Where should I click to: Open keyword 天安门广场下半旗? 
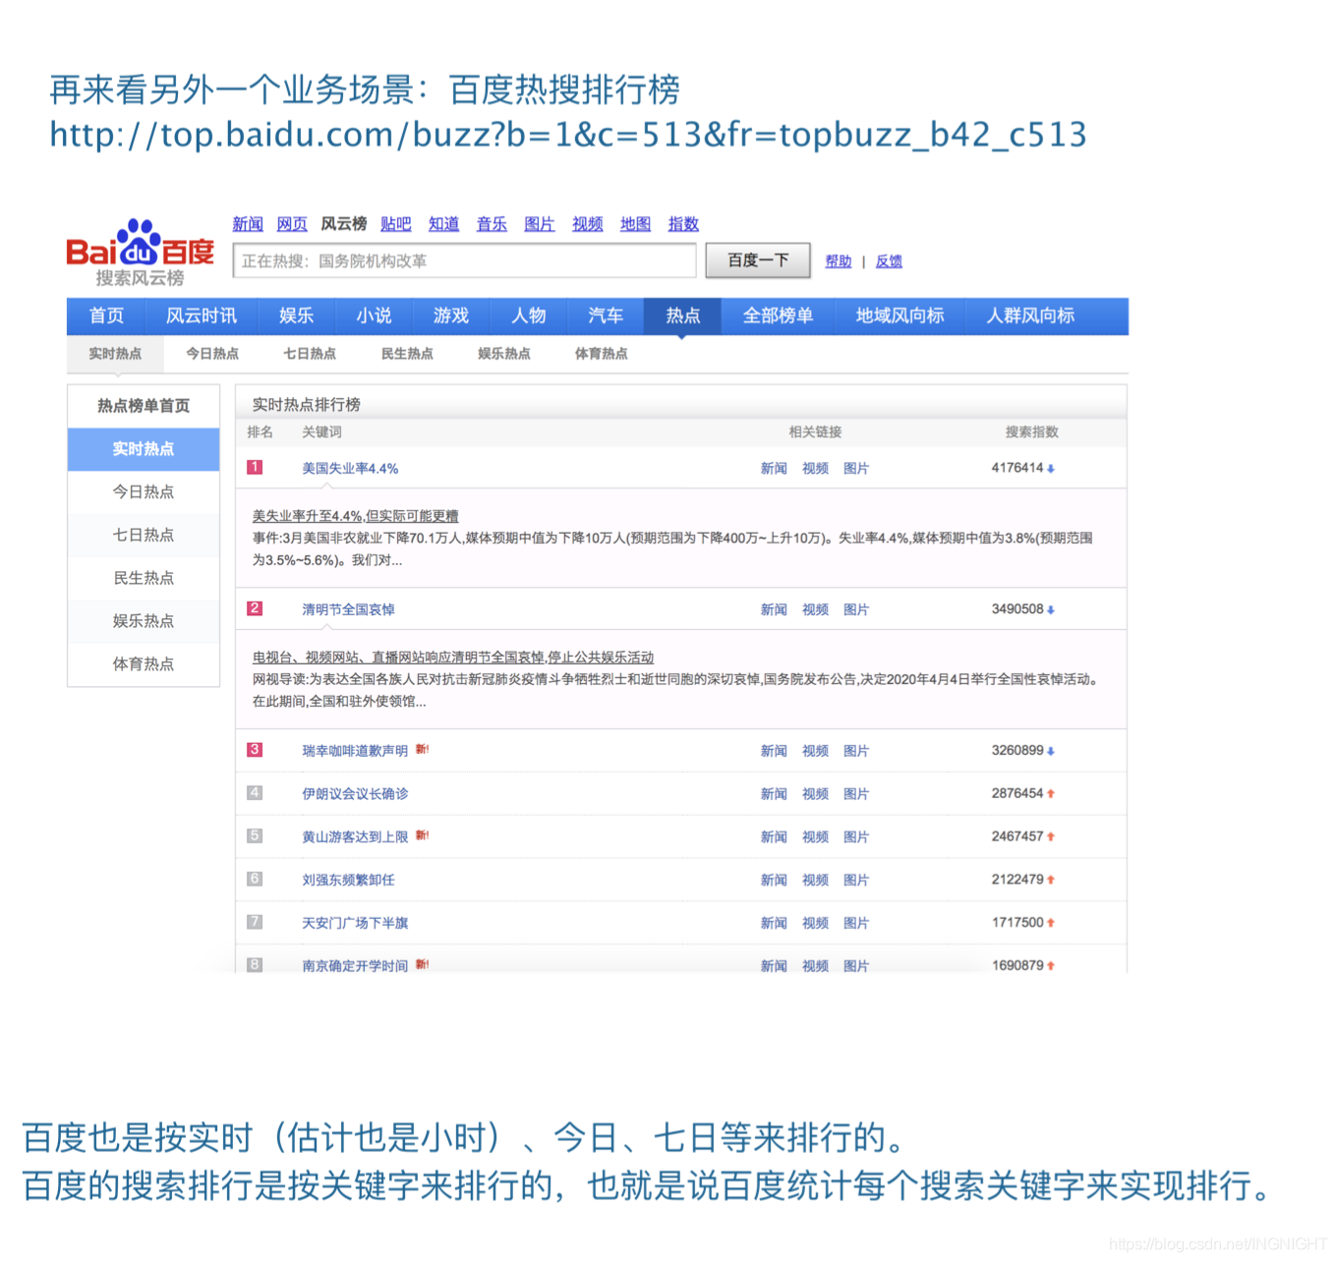click(x=355, y=923)
